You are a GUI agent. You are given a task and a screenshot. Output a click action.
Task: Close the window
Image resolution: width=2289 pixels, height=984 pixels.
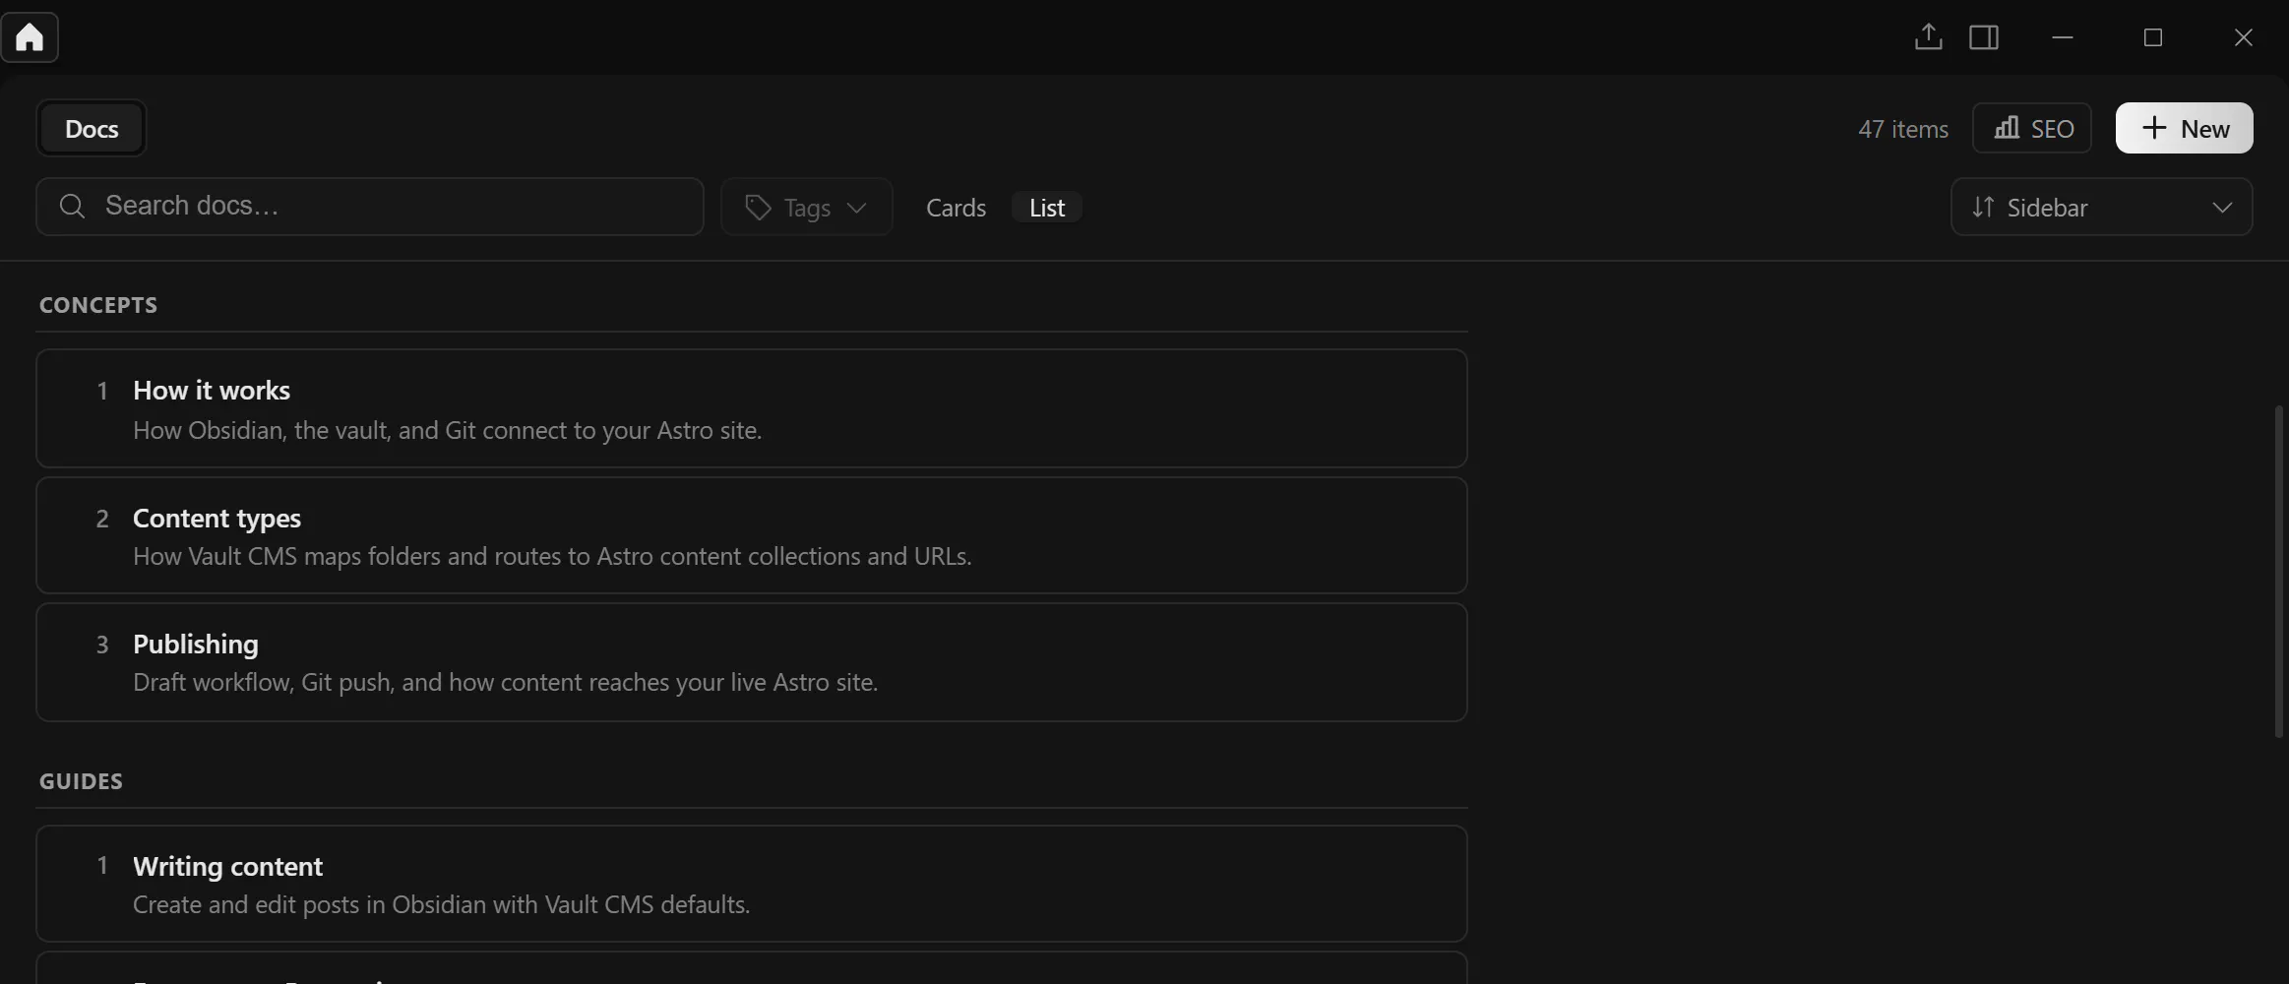[x=2244, y=37]
